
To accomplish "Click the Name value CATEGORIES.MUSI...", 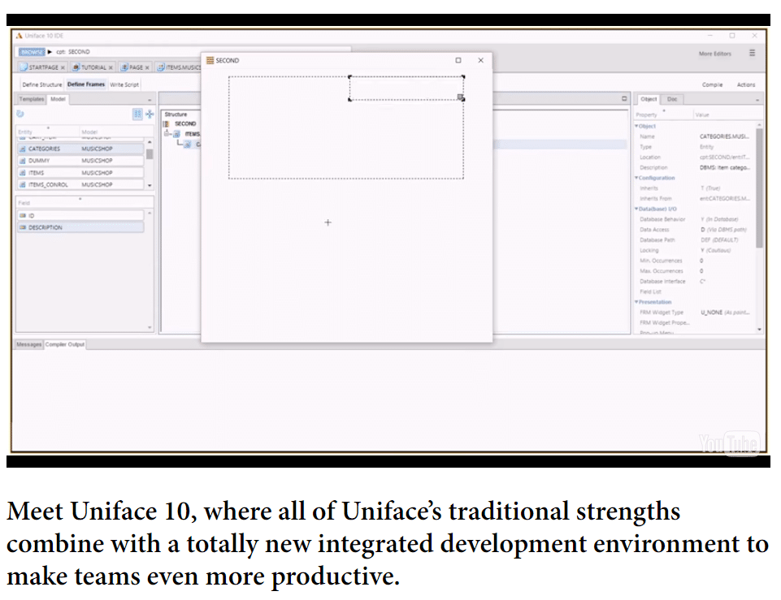I will pos(724,136).
